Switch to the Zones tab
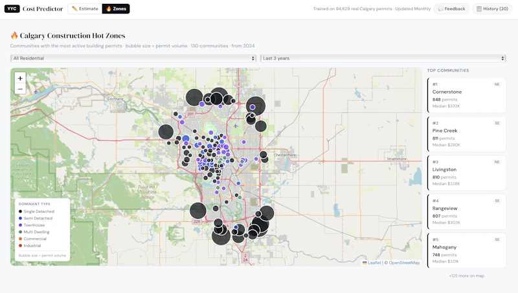 tap(116, 8)
